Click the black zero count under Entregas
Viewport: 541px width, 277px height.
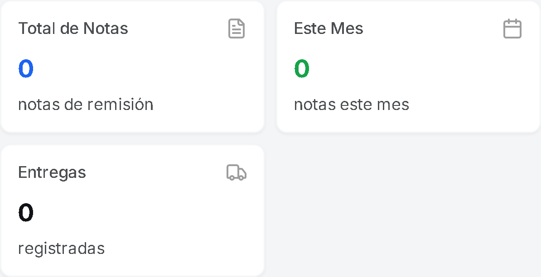click(x=26, y=213)
